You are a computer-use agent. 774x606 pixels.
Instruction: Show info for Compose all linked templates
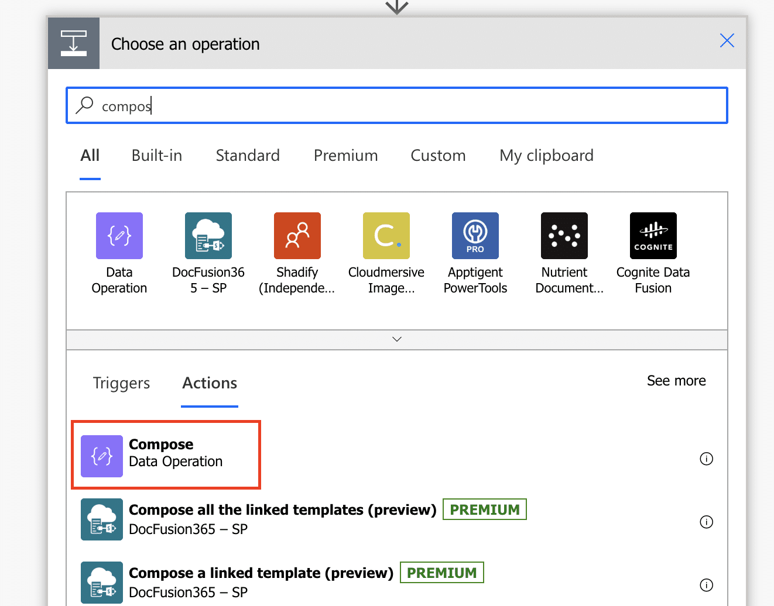(x=707, y=522)
